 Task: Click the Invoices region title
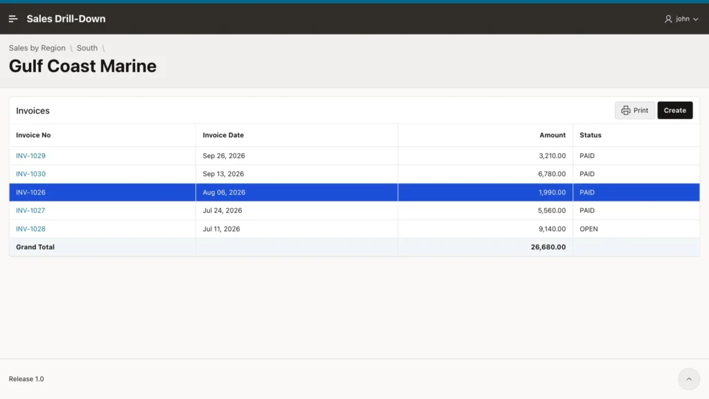33,111
